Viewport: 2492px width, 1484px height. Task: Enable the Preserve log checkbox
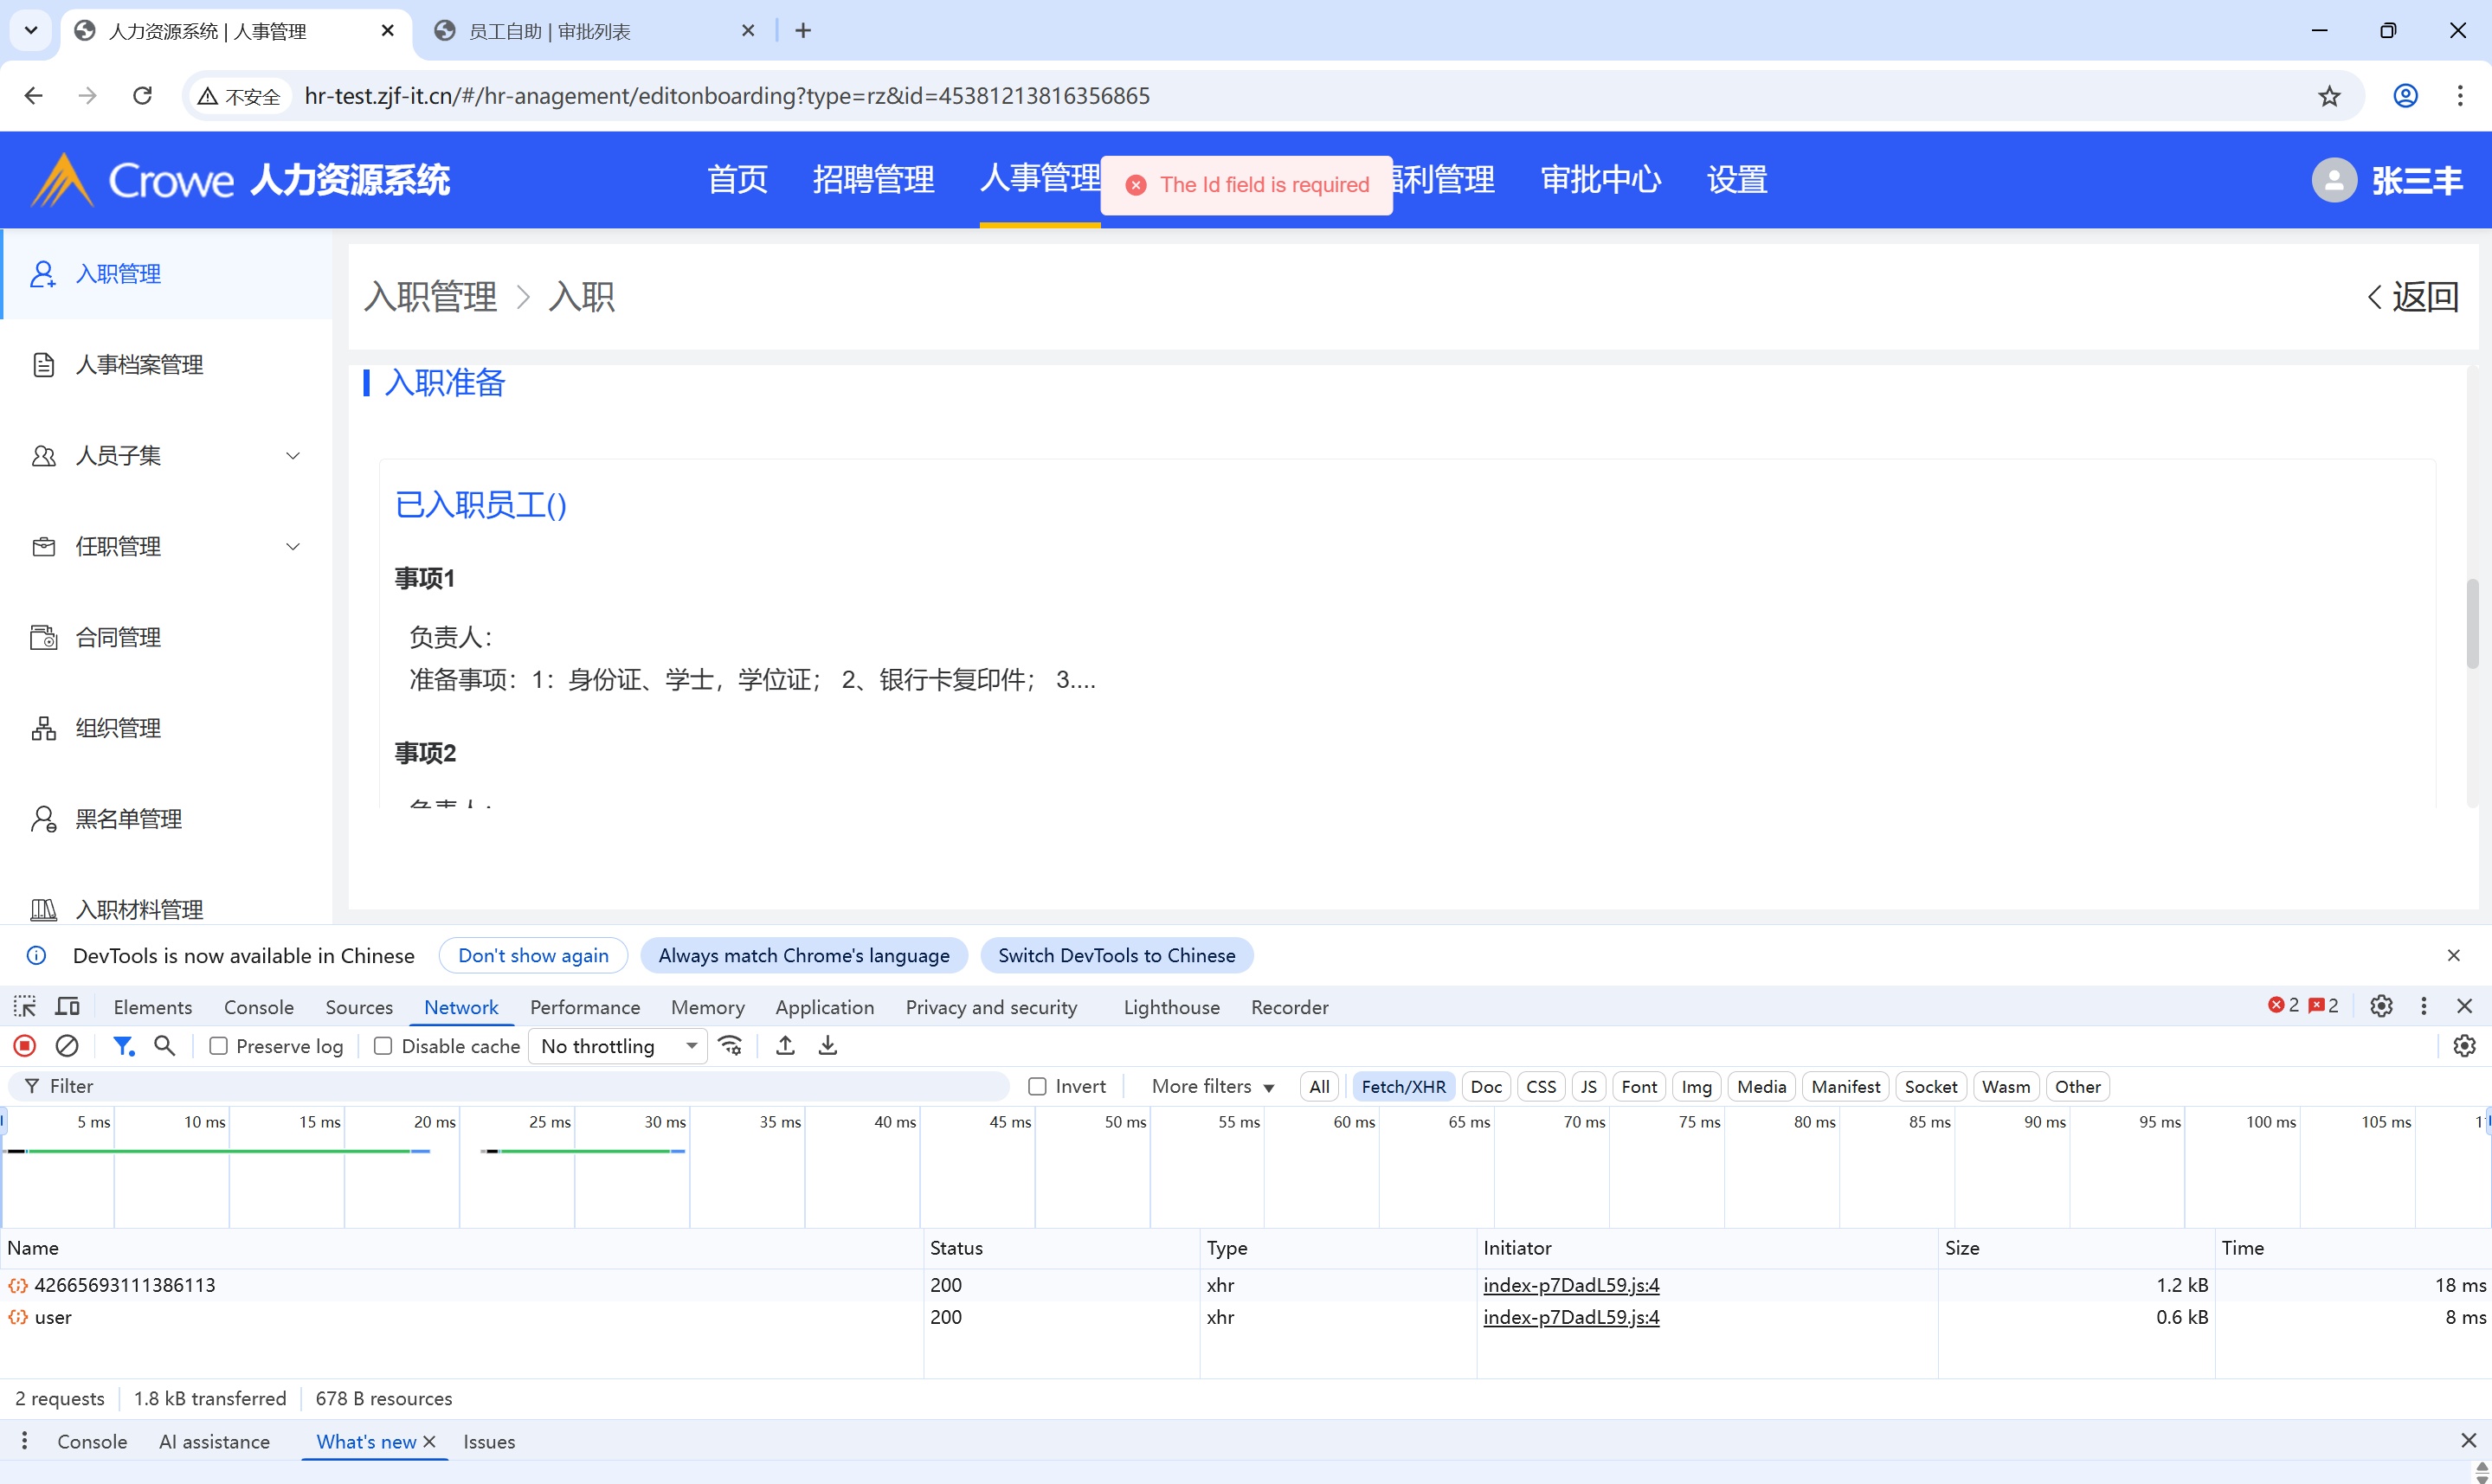[x=218, y=1046]
